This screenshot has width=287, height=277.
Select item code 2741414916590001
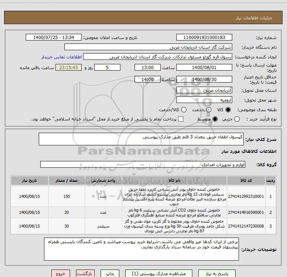click(246, 212)
